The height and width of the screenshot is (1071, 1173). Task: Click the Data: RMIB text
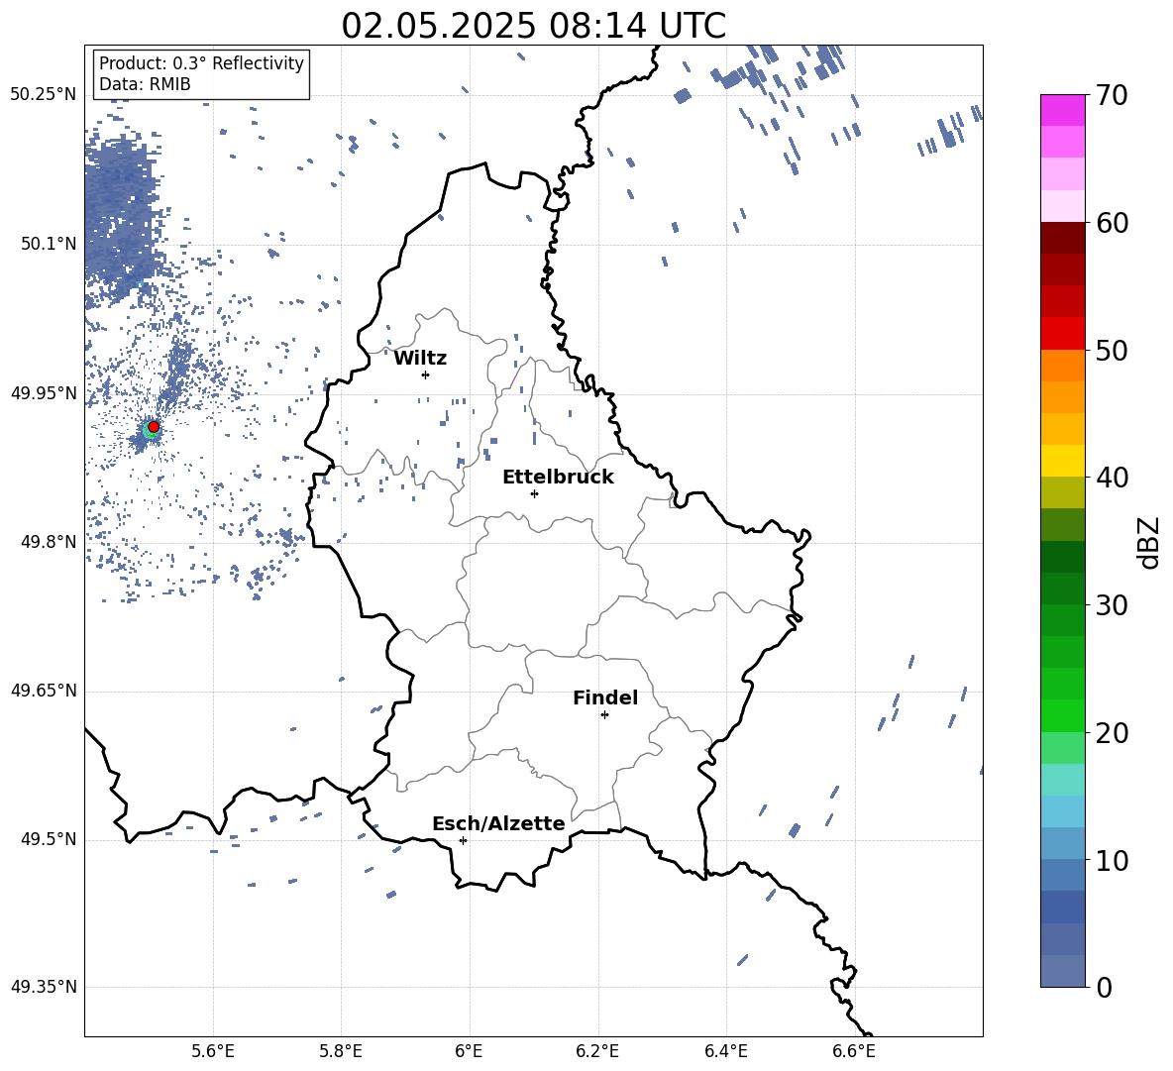145,84
